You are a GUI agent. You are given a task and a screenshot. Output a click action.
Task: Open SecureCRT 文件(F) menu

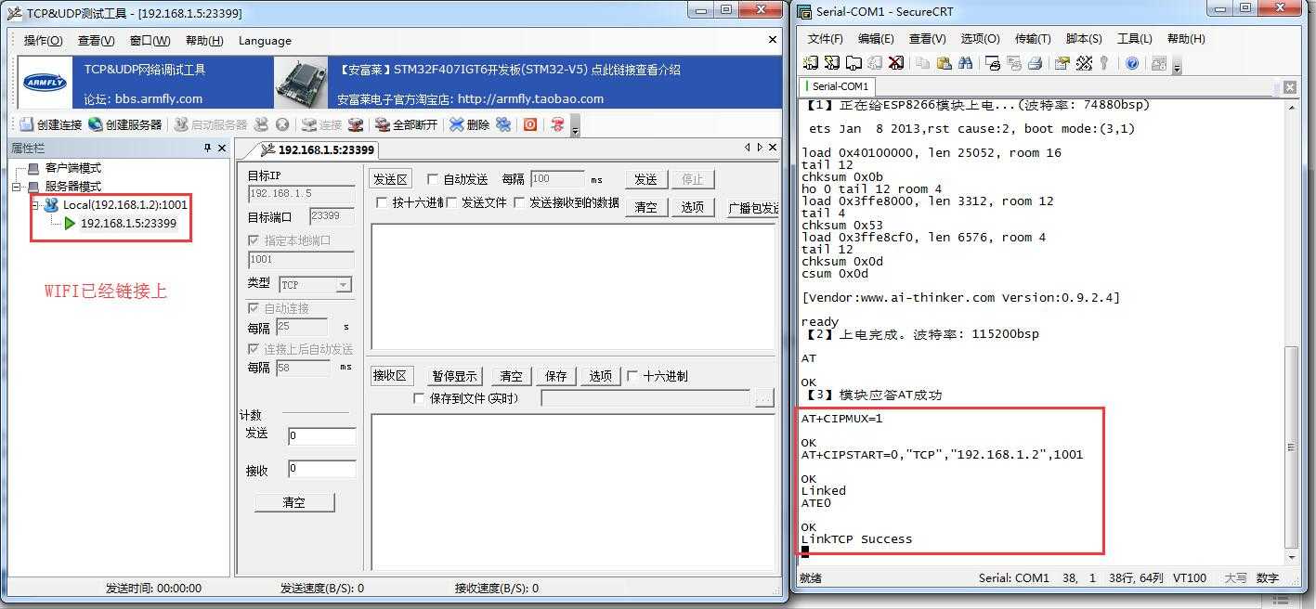[x=826, y=39]
